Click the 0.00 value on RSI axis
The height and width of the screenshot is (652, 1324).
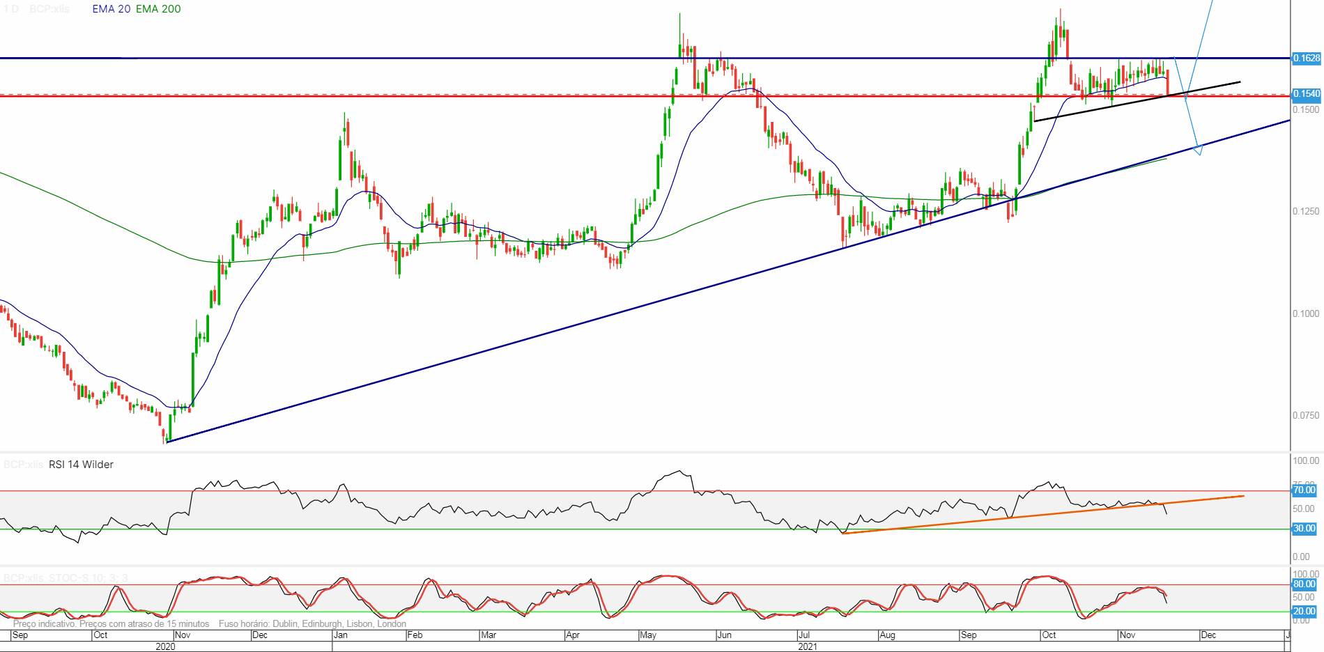click(1301, 557)
